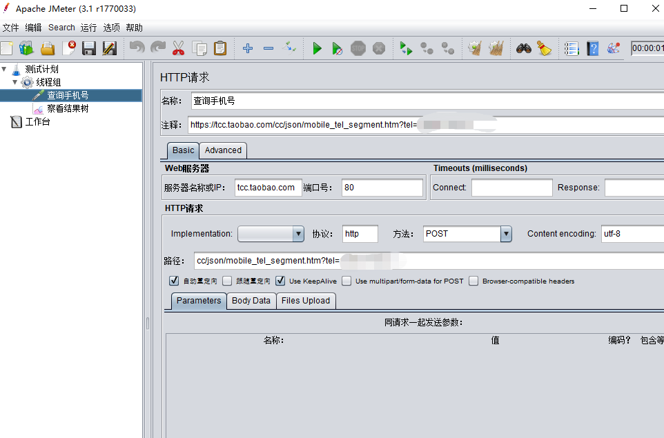Screen dimensions: 664x438
Task: Select the Basic tab
Action: [x=183, y=150]
